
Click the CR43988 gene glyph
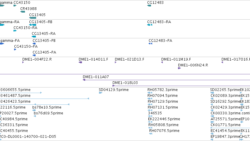click(23, 12)
